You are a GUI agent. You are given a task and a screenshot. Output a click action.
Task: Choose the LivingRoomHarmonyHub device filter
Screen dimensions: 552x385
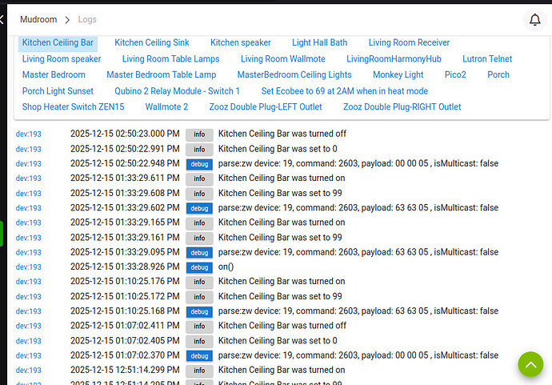point(394,58)
